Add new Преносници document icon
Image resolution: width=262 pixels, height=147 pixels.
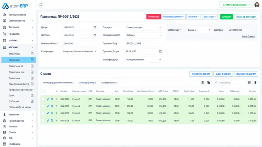(x=32, y=78)
